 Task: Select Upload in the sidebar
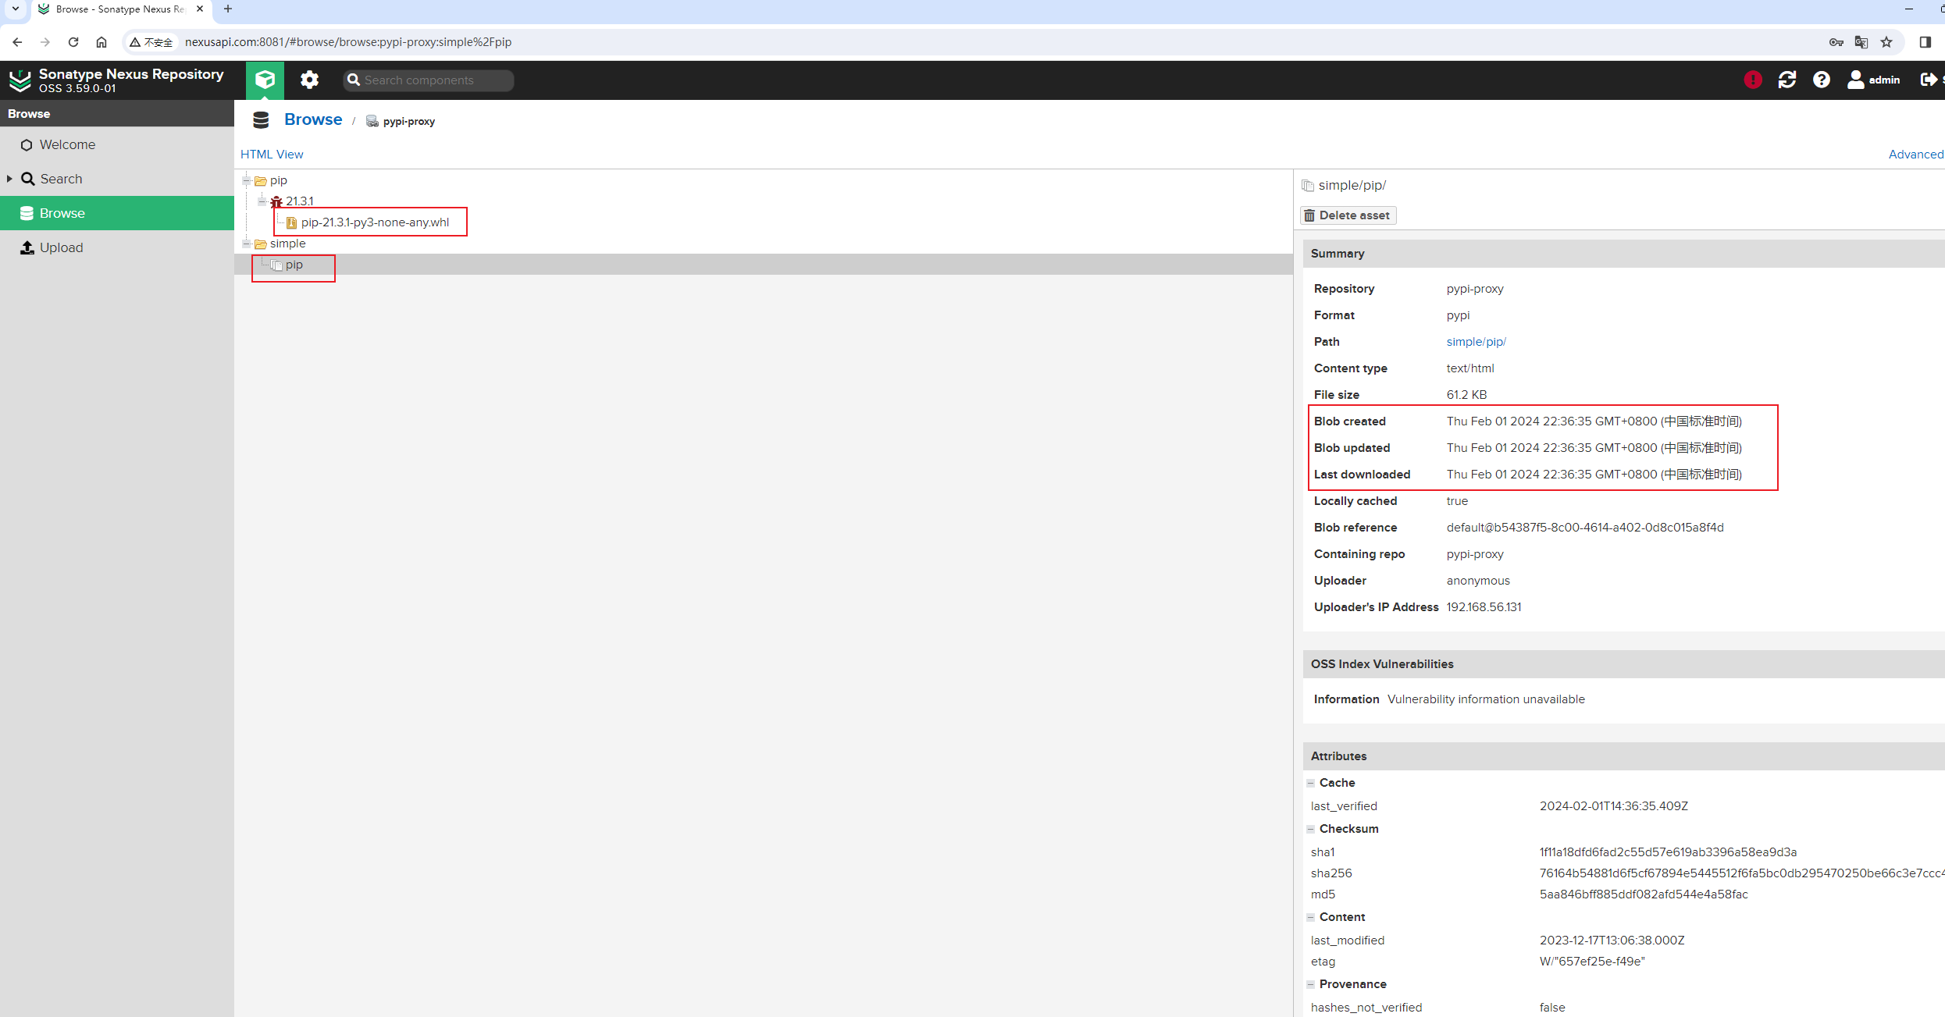117,247
